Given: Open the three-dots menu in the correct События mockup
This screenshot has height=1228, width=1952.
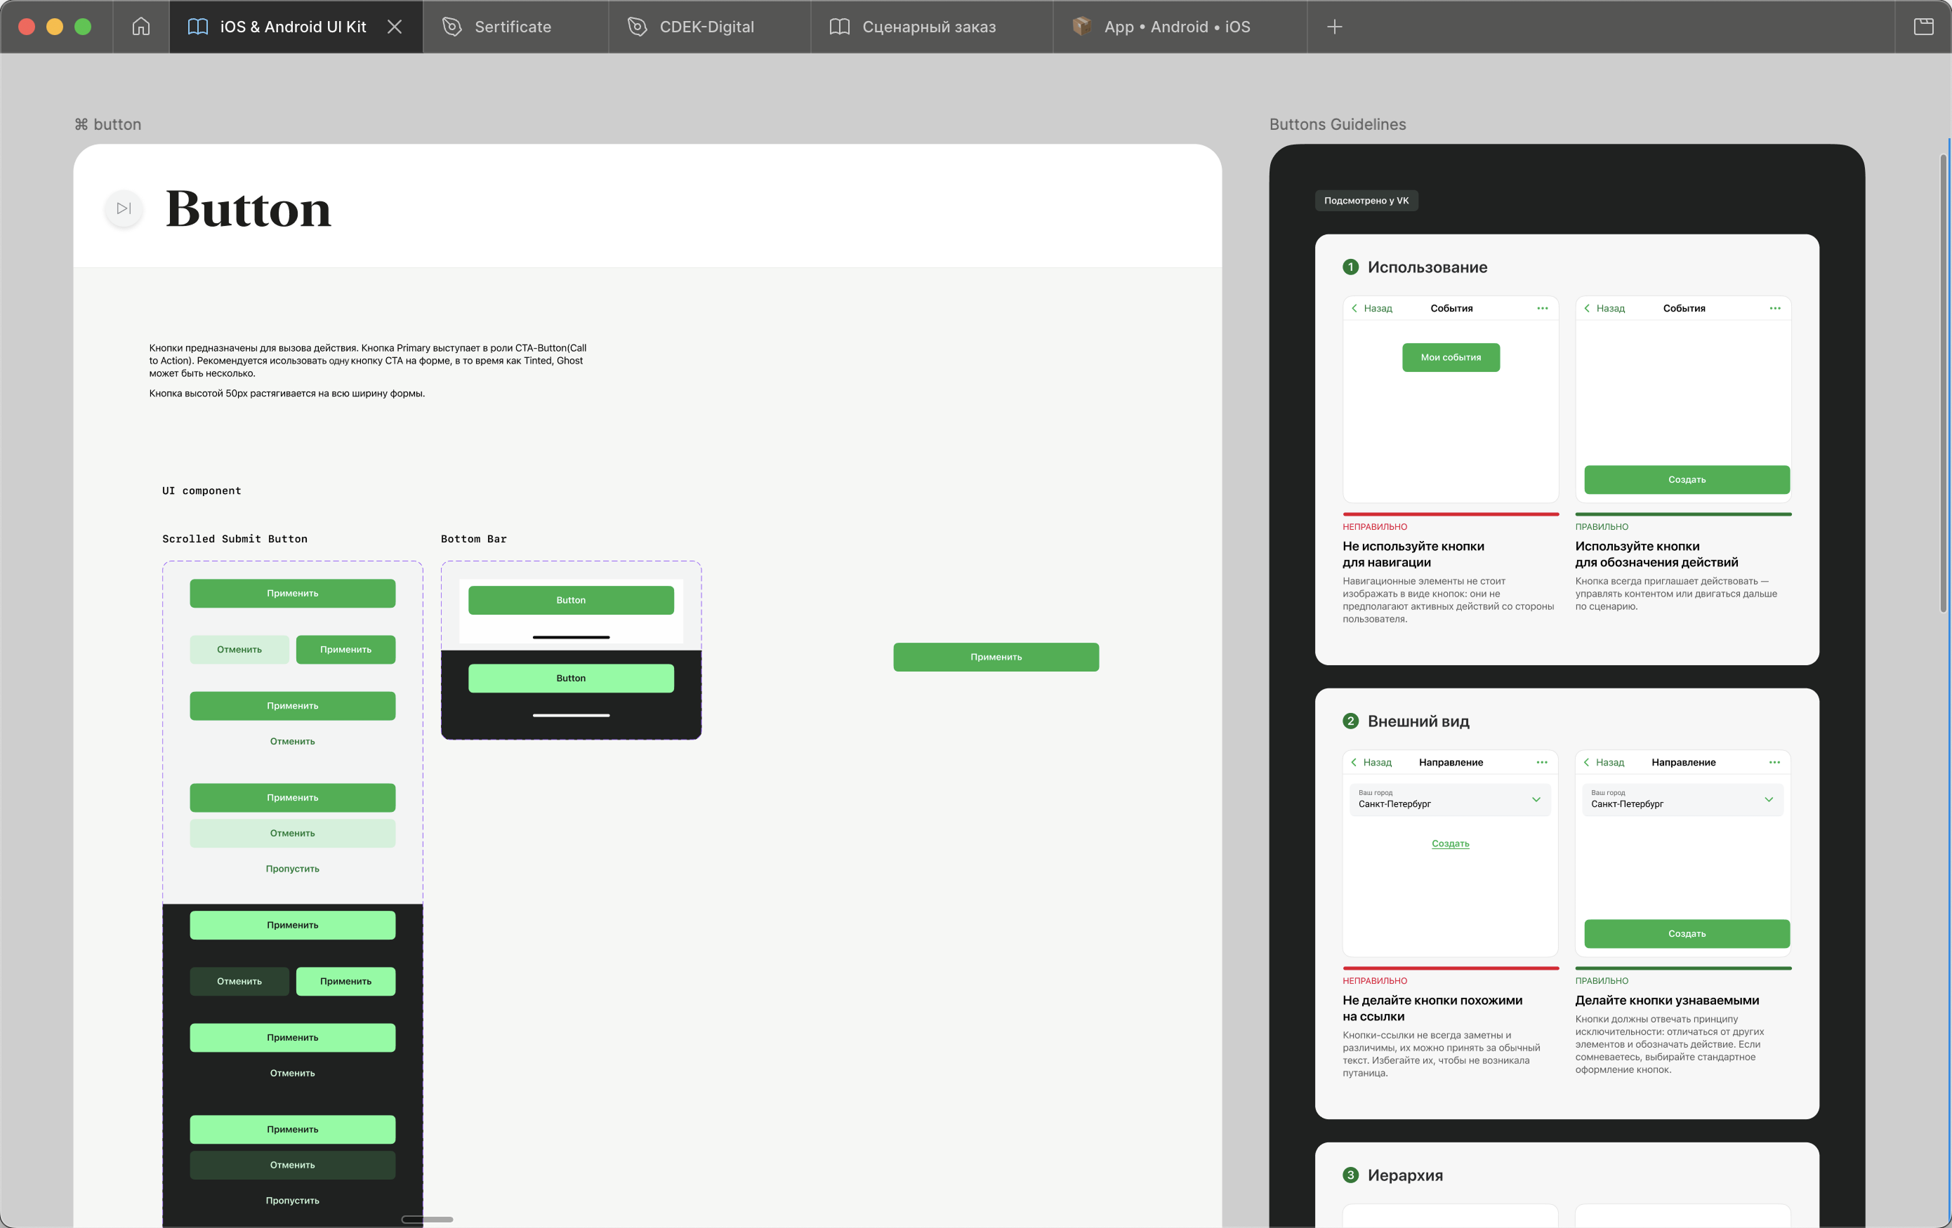Looking at the screenshot, I should 1774,308.
